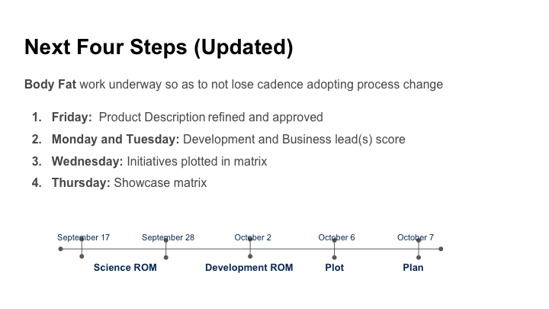Select the bold 'Body Fat' text
Viewport: 549px width, 309px height.
50,85
